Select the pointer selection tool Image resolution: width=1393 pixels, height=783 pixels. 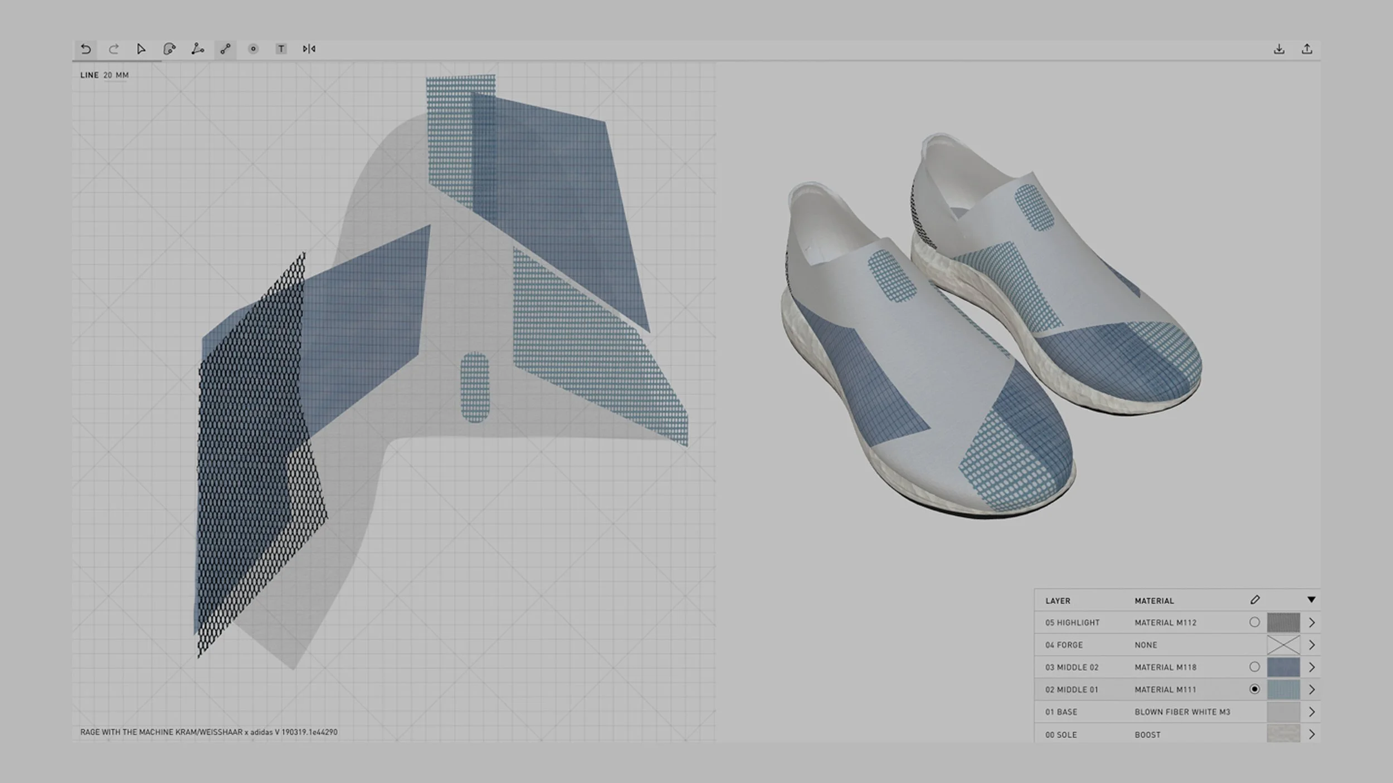tap(141, 49)
